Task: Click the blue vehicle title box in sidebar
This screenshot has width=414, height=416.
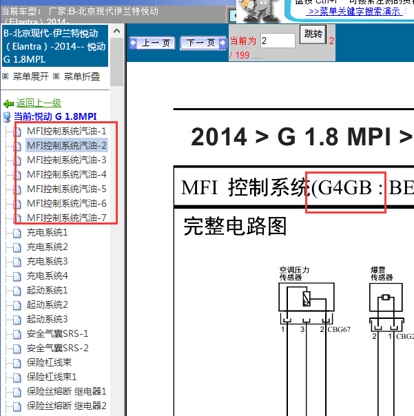Action: point(55,46)
